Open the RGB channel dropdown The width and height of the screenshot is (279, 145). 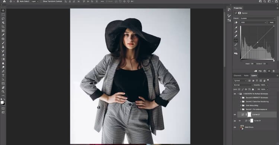coord(254,22)
